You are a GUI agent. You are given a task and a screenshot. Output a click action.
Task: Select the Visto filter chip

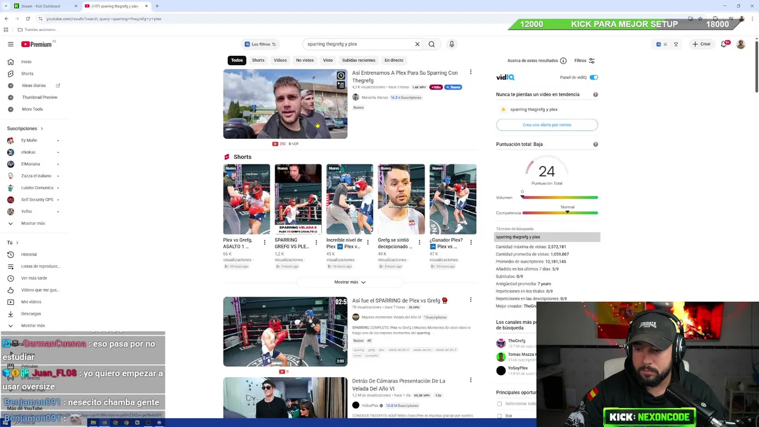pos(327,60)
